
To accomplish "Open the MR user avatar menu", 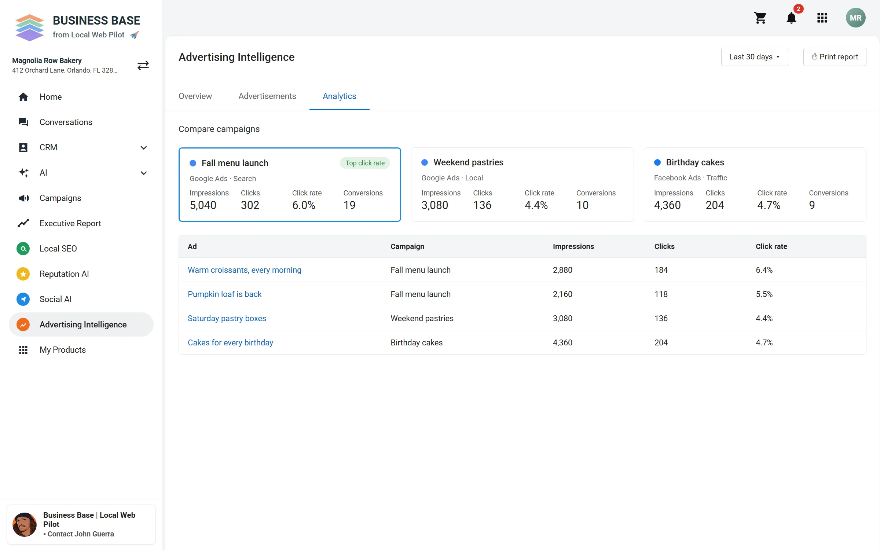I will click(x=855, y=18).
